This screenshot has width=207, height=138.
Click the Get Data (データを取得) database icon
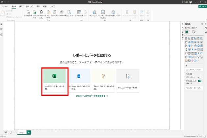pyautogui.click(x=28, y=12)
